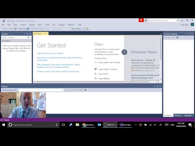Viewport: 195px width, 146px height.
Task: Open the File menu
Action: pos(3,25)
